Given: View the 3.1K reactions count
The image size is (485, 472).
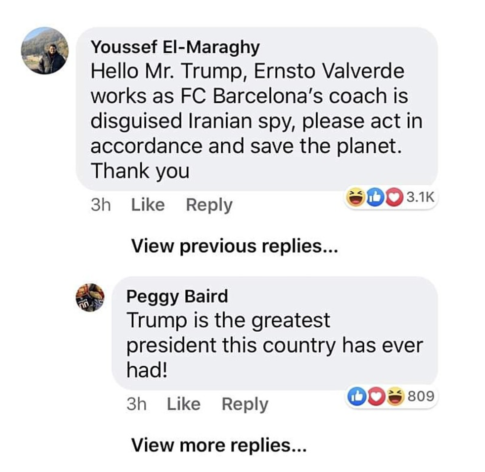Looking at the screenshot, I should (420, 197).
